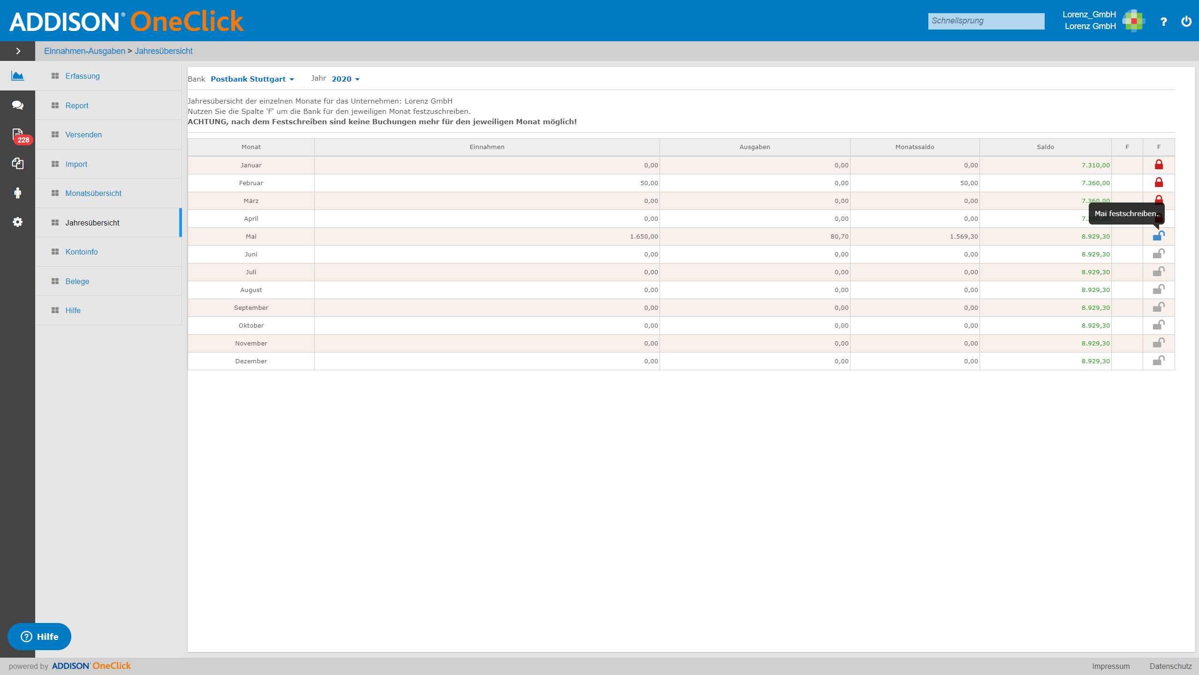The image size is (1199, 675).
Task: Click the Schnellsprung input field
Action: tap(986, 21)
